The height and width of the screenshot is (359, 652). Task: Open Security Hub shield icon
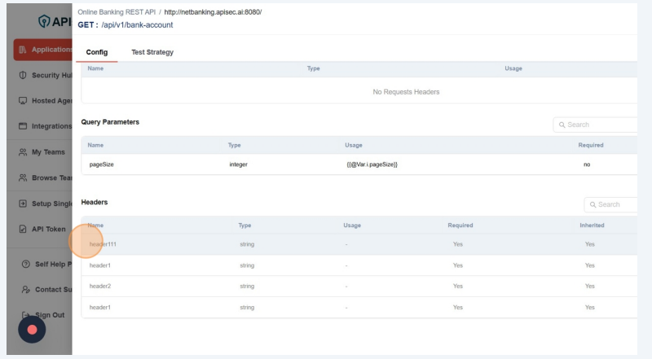[24, 75]
